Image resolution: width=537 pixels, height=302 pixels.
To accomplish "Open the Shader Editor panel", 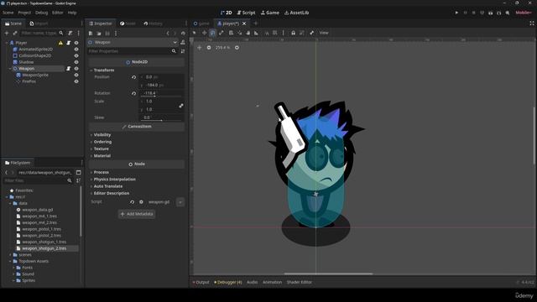I will tap(300, 282).
